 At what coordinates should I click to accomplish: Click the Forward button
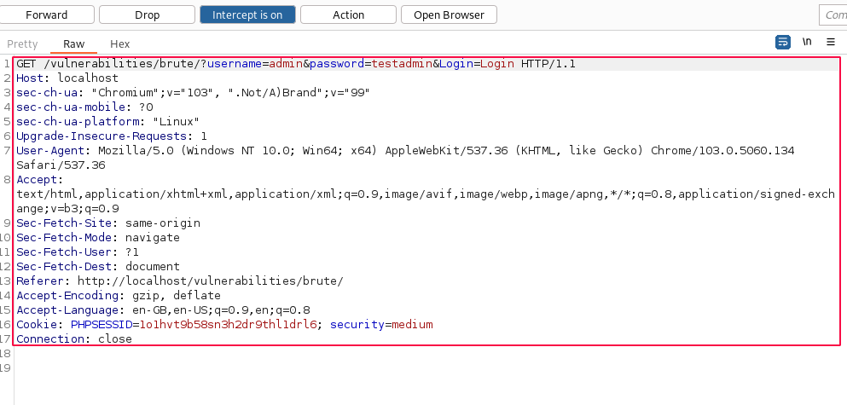pos(47,14)
